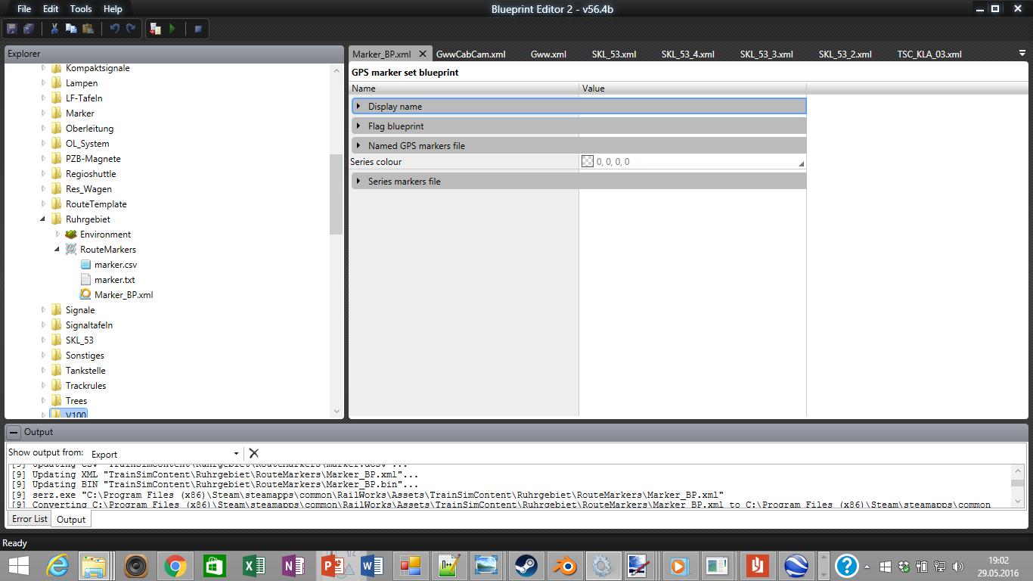Switch to the Error List tab

(x=29, y=519)
